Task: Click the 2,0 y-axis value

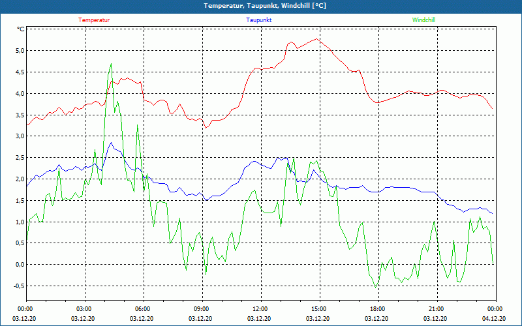Action: tap(20, 179)
